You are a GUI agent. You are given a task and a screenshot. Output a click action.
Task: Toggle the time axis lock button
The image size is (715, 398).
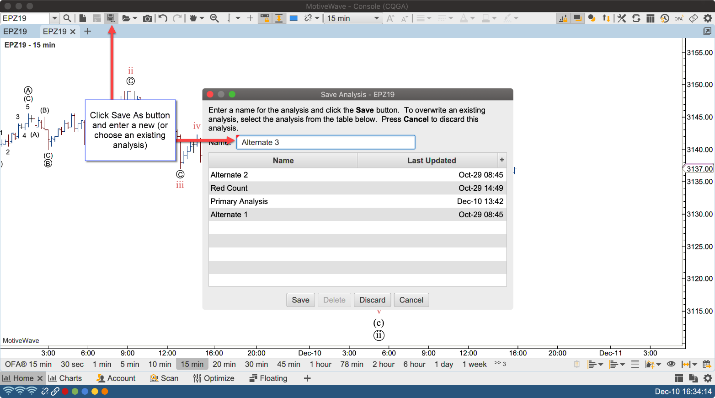click(264, 18)
